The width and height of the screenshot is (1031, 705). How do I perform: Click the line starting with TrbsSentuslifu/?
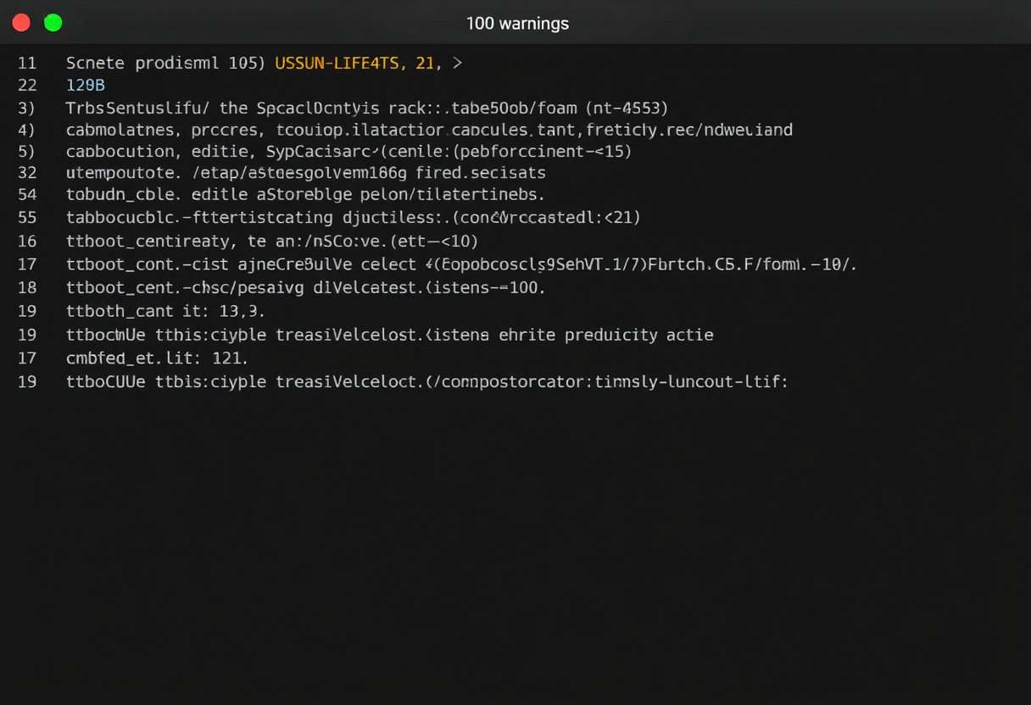tap(367, 108)
